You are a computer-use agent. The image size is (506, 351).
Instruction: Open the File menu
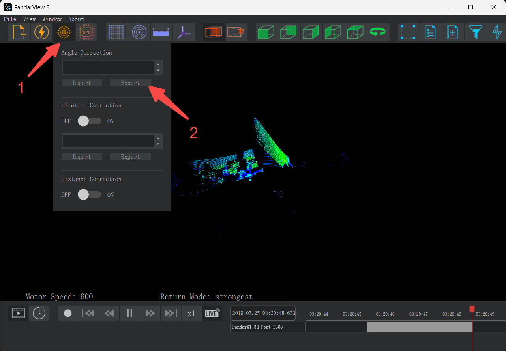coord(10,19)
